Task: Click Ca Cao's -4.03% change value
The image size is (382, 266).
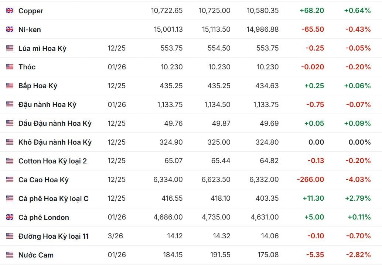Action: pyautogui.click(x=358, y=180)
